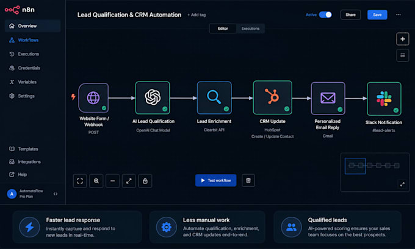The image size is (415, 249).
Task: Click the 'Less manual work' heading
Action: click(x=206, y=220)
